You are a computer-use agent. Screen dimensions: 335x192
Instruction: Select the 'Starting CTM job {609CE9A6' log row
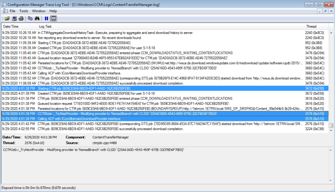pyautogui.click(x=126, y=89)
